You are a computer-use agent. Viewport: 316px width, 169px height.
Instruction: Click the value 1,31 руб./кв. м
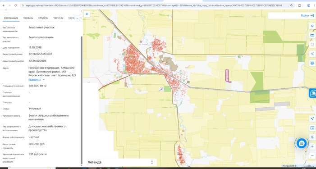[37, 154]
